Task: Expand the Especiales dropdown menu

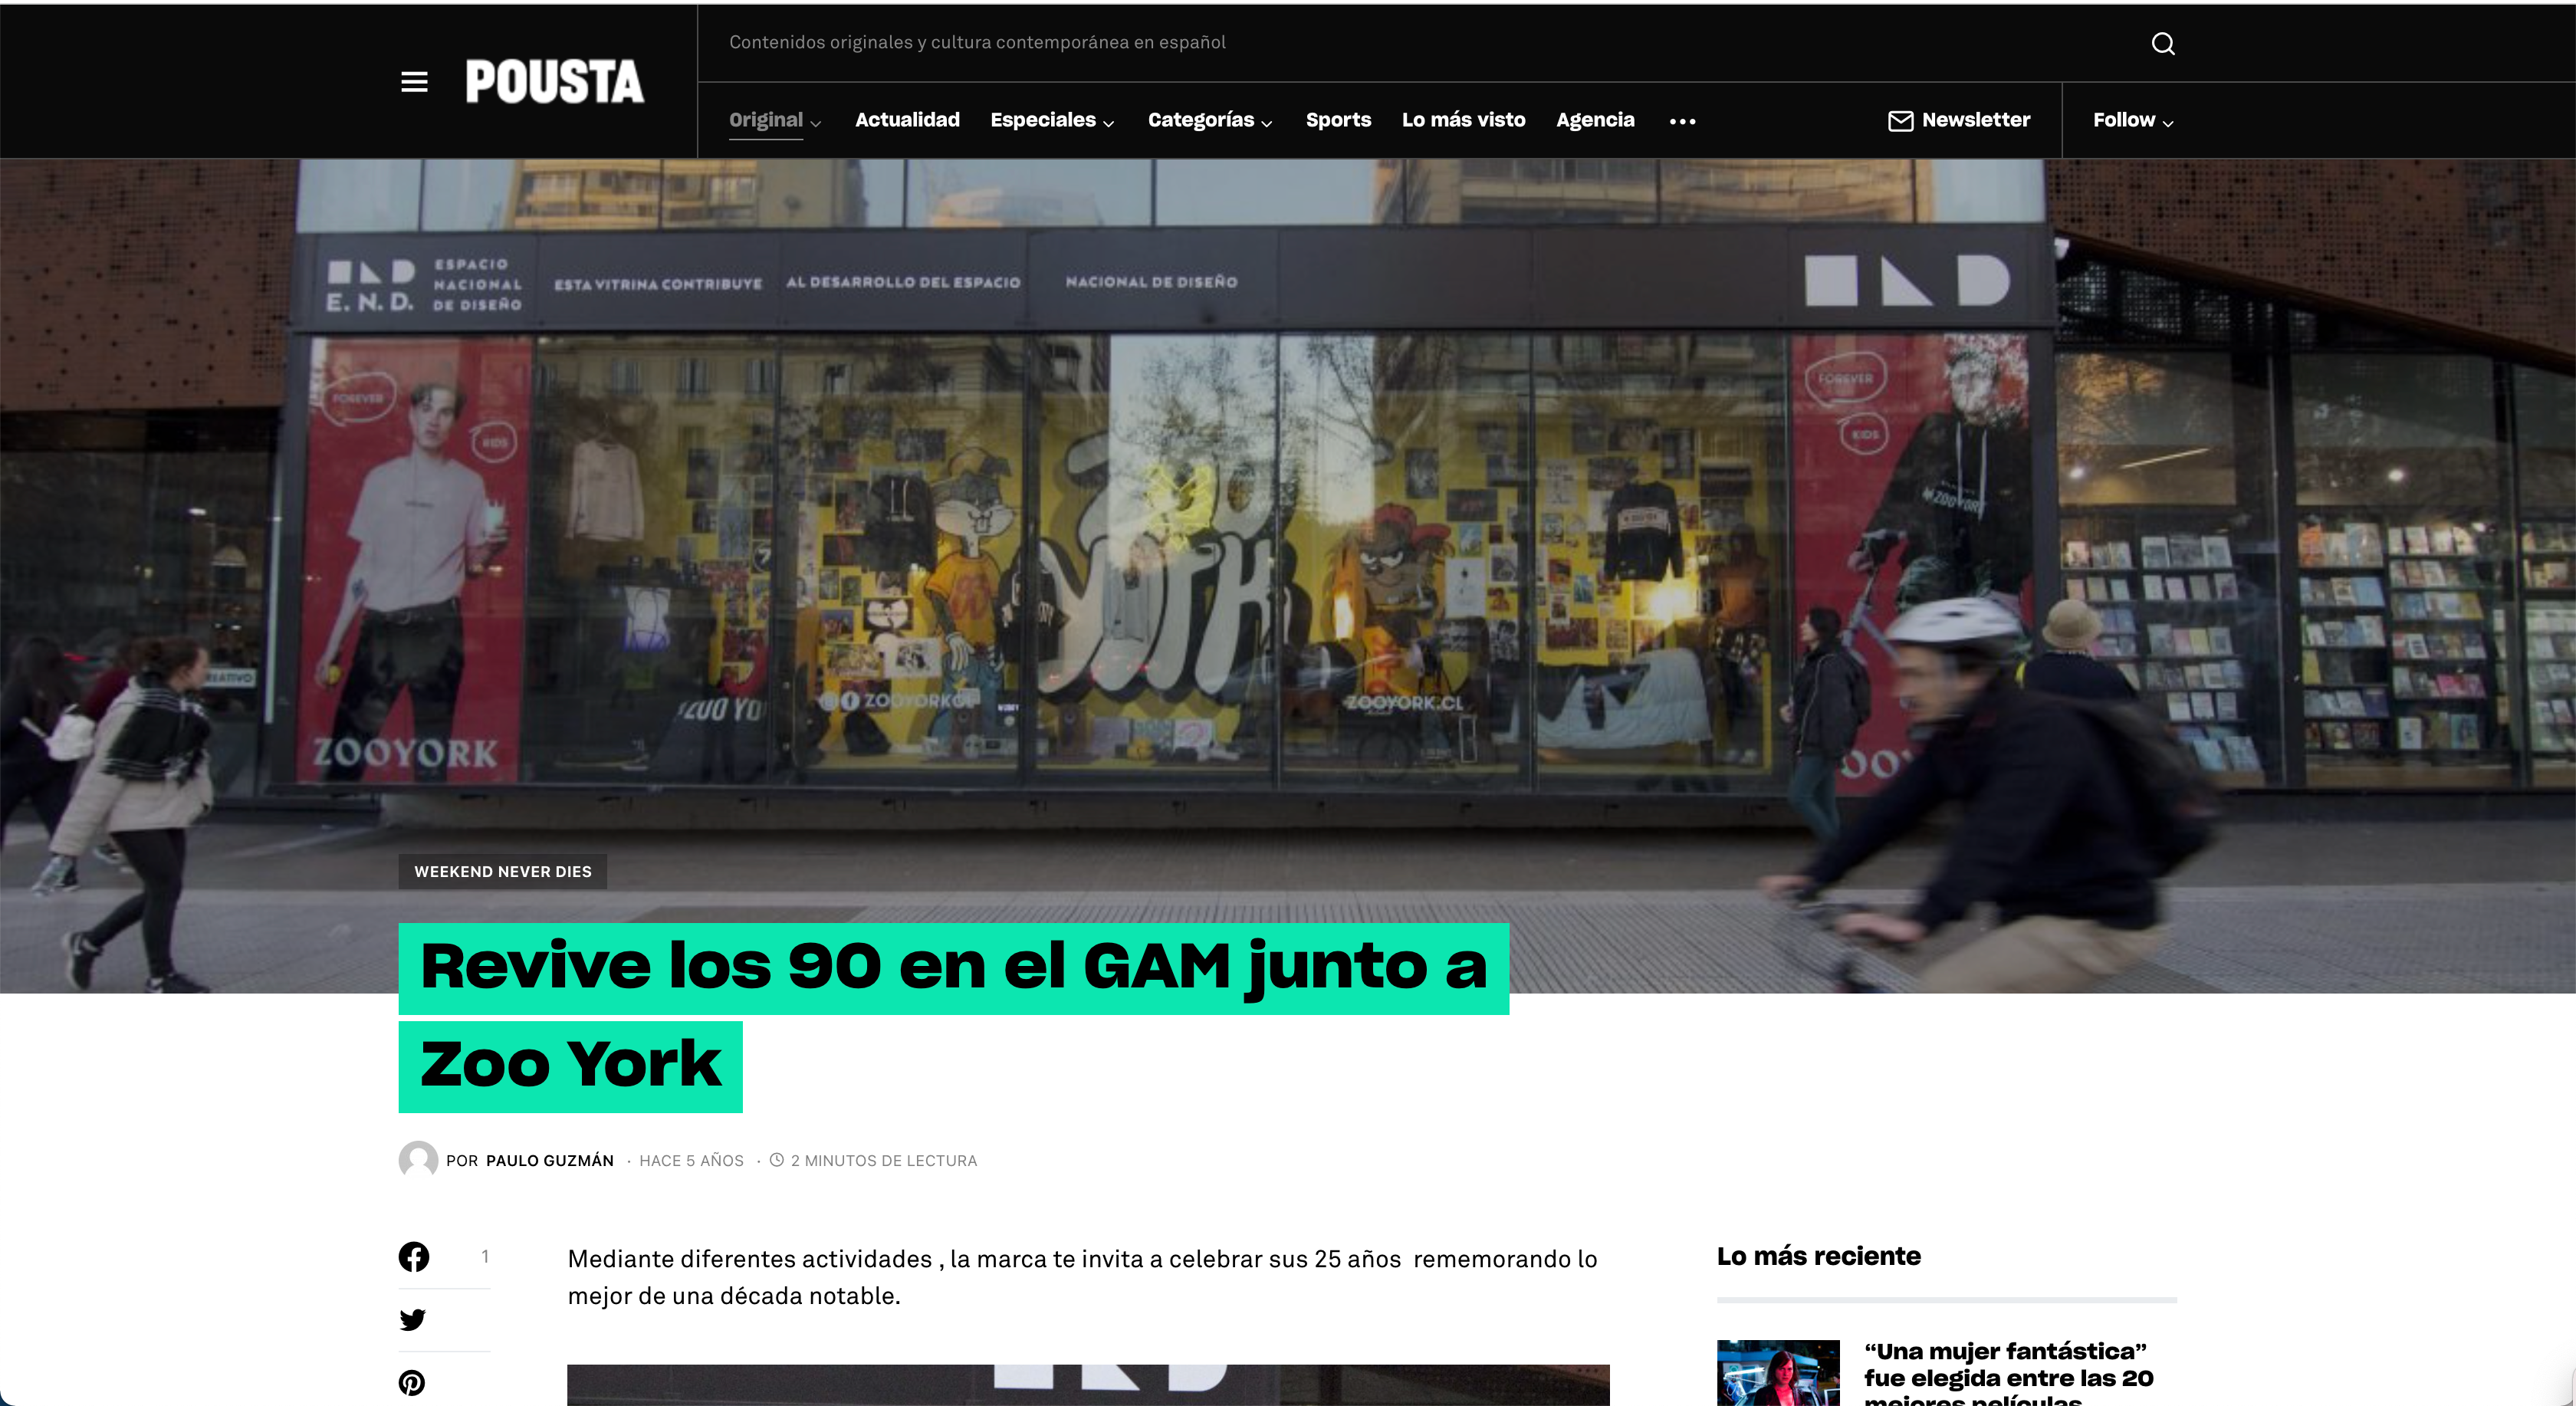Action: (x=1052, y=120)
